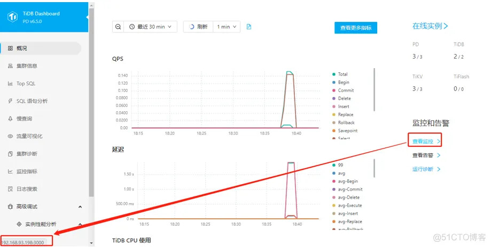Click the SQL 语句分析 lightning icon
This screenshot has width=491, height=247.
click(x=10, y=101)
